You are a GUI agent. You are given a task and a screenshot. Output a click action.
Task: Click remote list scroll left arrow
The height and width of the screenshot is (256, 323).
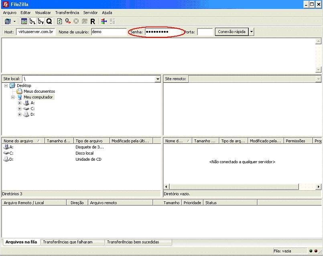166,187
